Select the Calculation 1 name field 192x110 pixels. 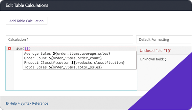(69, 39)
